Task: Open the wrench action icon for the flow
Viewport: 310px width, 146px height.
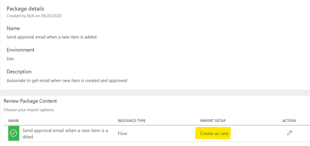Action: point(289,133)
